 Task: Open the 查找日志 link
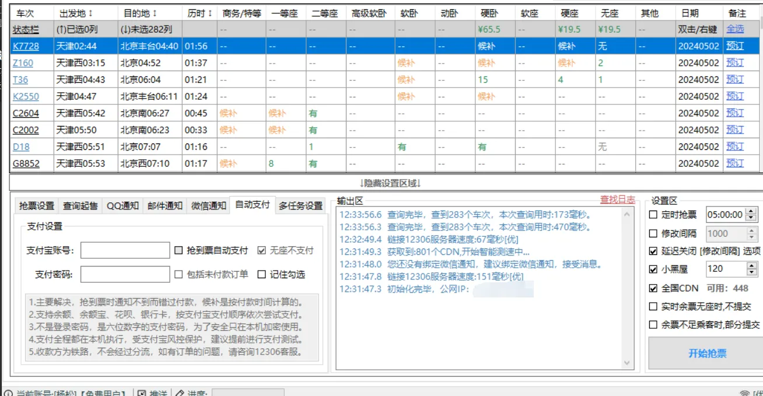[617, 199]
